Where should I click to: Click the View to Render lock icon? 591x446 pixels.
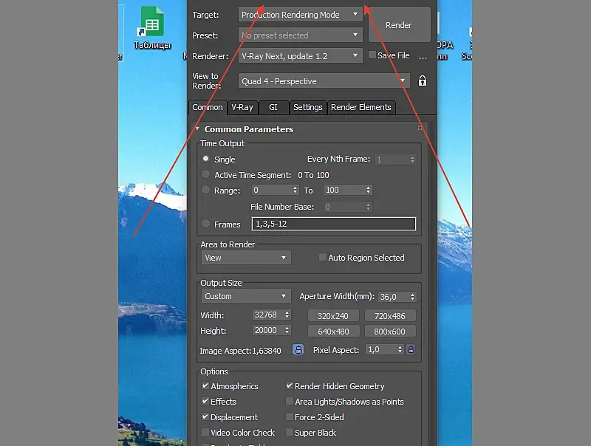point(422,81)
